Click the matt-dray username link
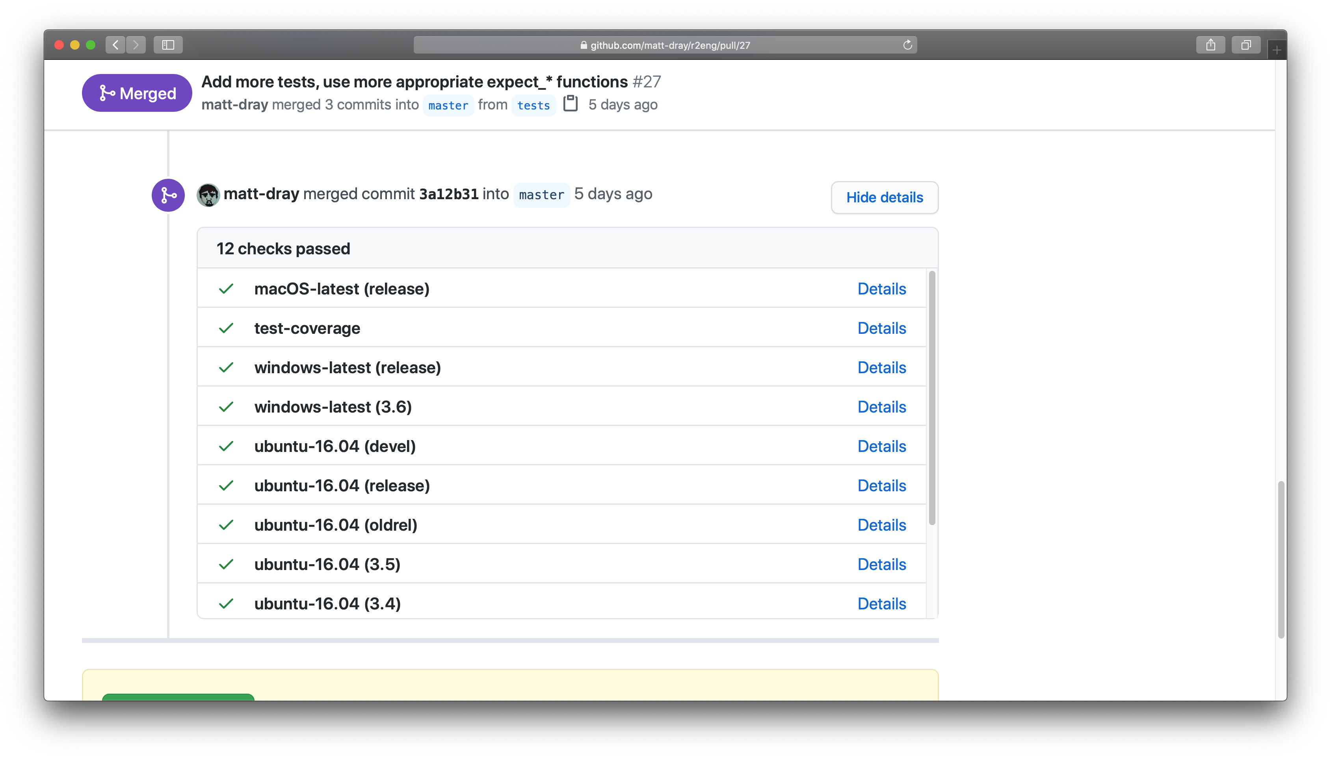 (234, 104)
